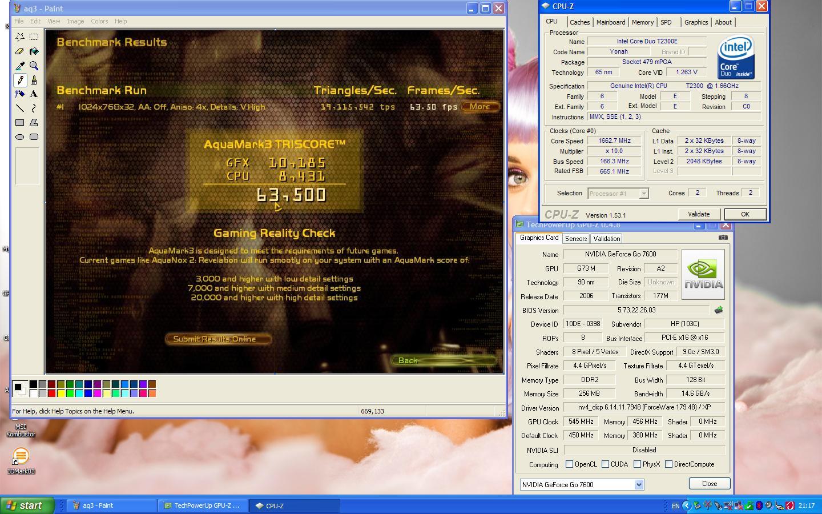Click the GPU-Z BIOS save chip icon

pos(718,310)
